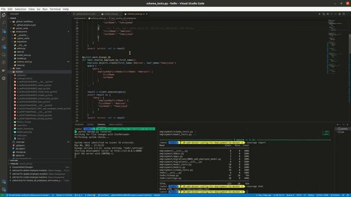Run the Python file with play icon
Image resolution: width=351 pixels, height=197 pixels.
point(319,14)
